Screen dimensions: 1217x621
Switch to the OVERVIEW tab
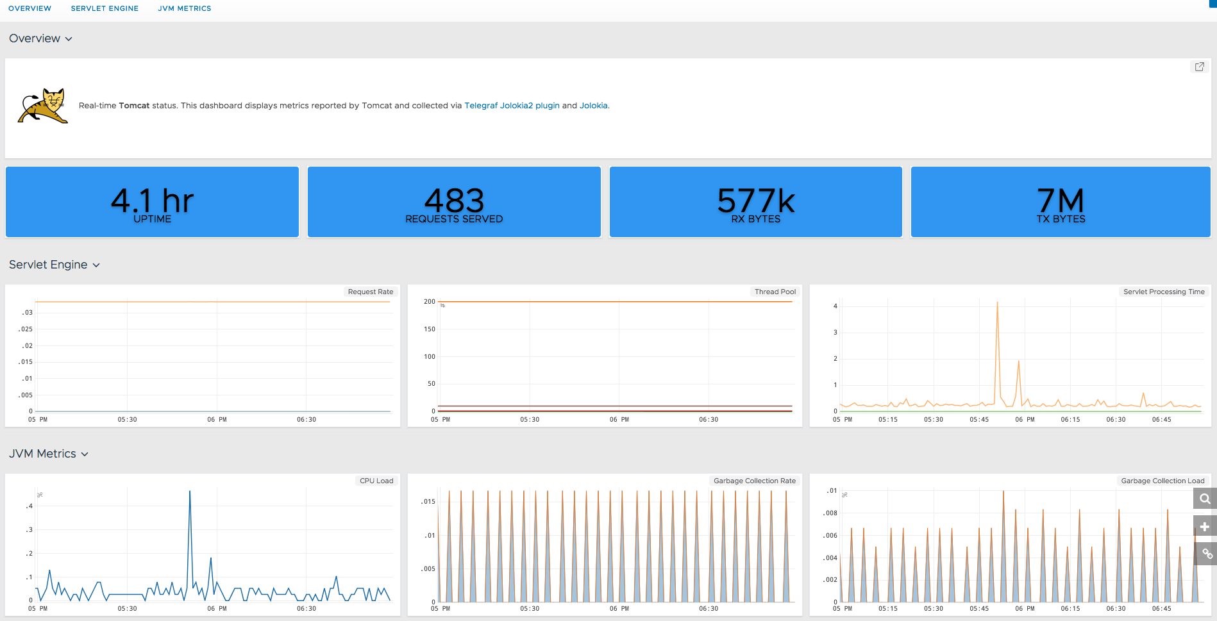coord(30,8)
